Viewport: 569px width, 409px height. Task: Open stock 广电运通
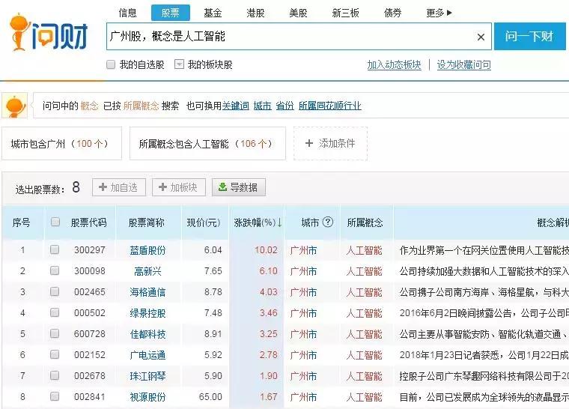pos(147,355)
